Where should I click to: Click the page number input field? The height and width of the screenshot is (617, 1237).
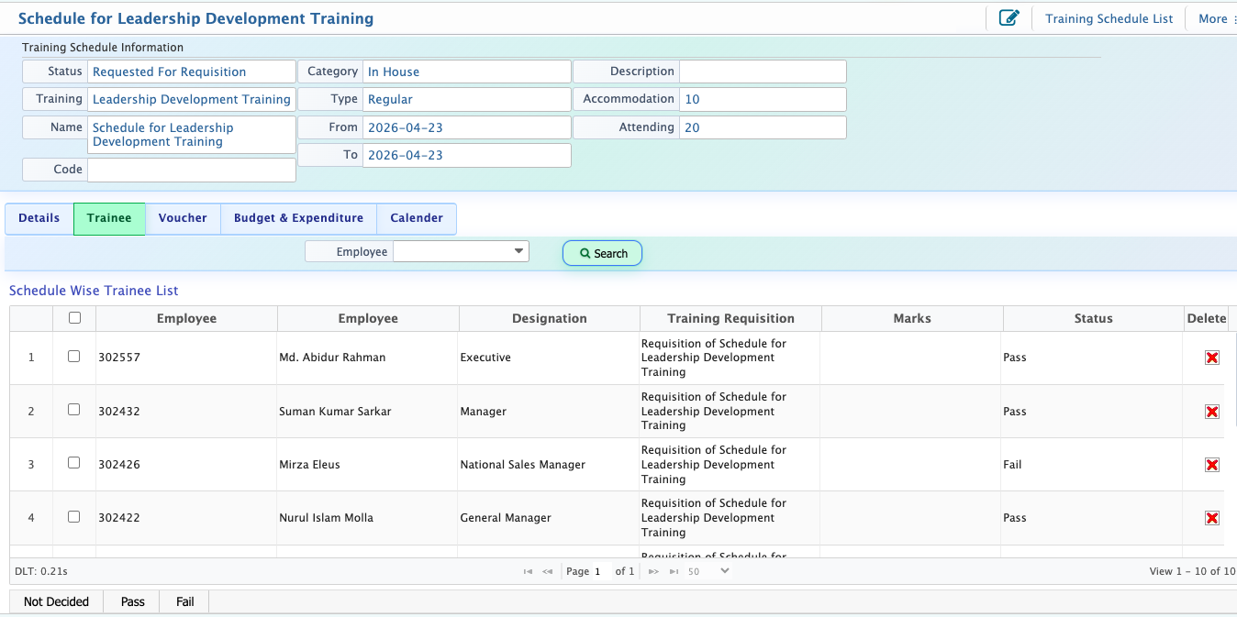click(599, 571)
